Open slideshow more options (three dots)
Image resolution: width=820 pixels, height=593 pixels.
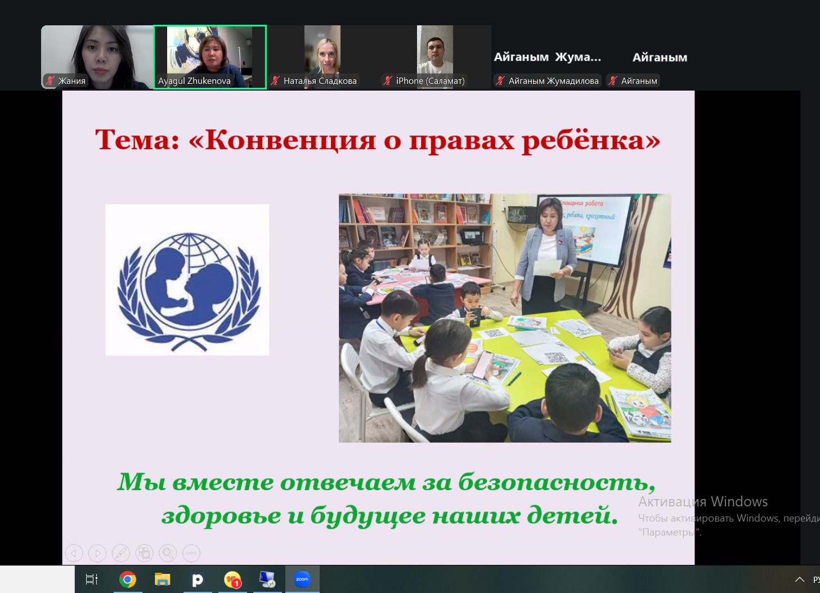191,553
